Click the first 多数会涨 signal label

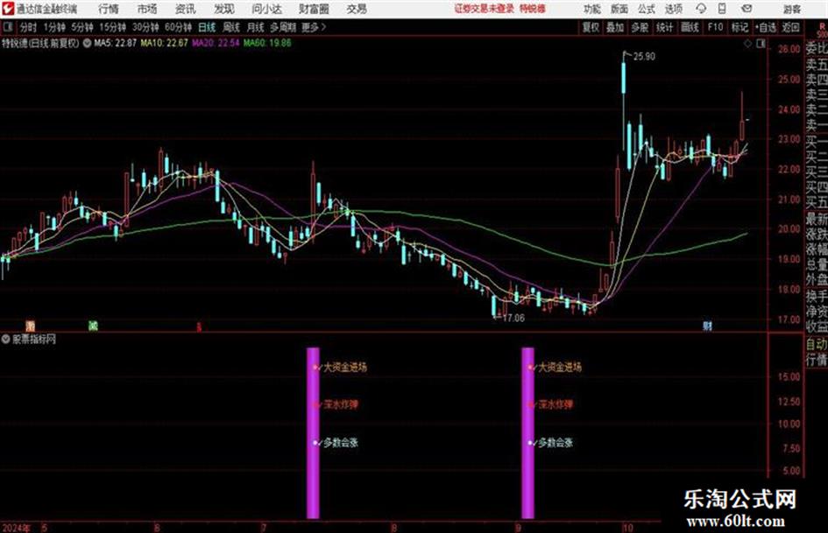(341, 443)
